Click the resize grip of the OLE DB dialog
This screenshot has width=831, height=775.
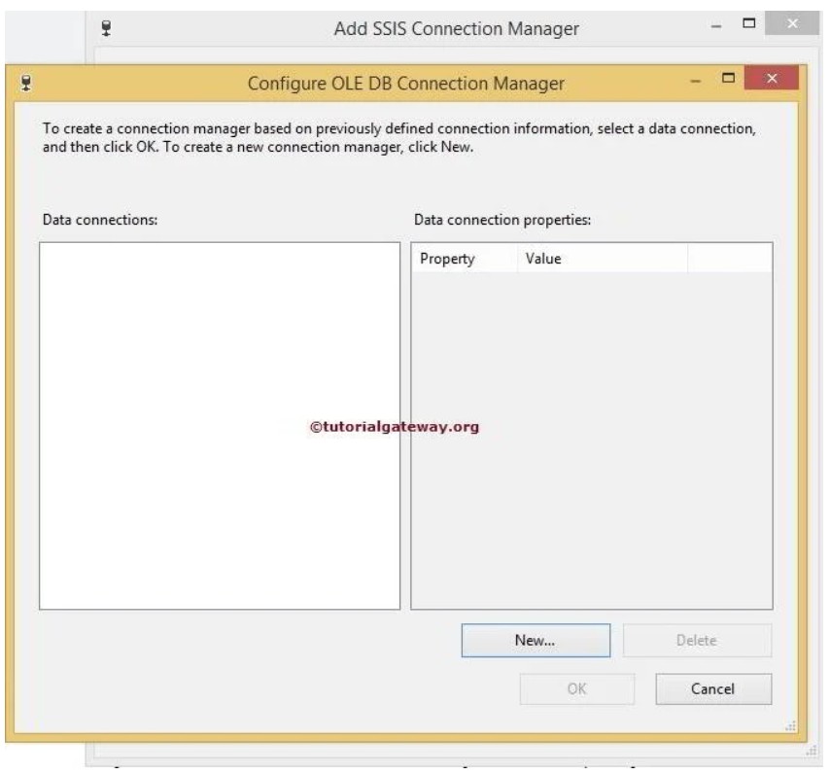[790, 725]
